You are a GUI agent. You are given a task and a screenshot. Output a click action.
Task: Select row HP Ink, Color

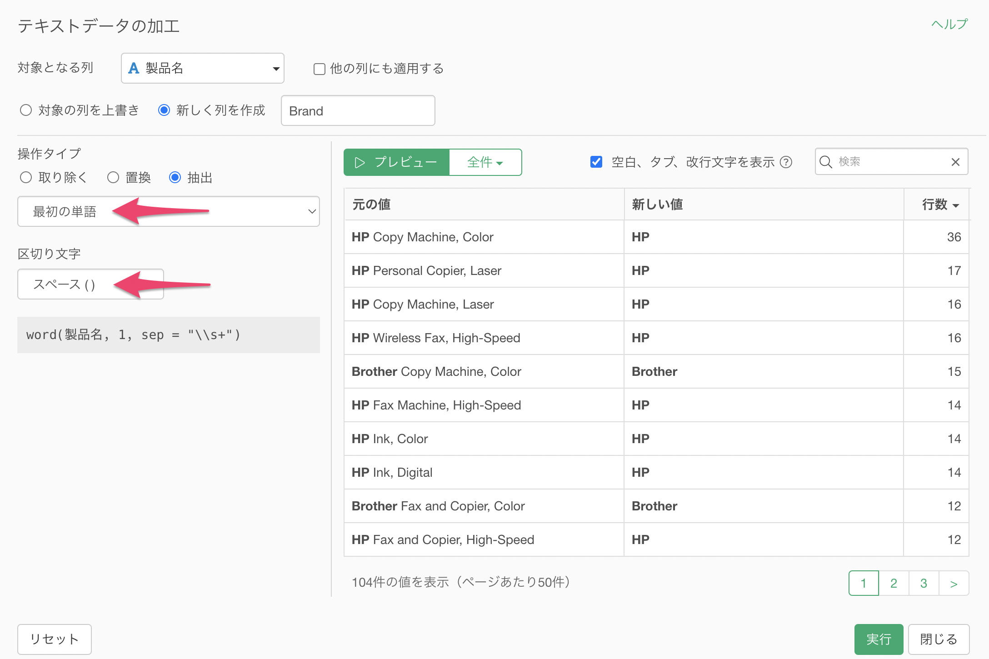(x=656, y=439)
